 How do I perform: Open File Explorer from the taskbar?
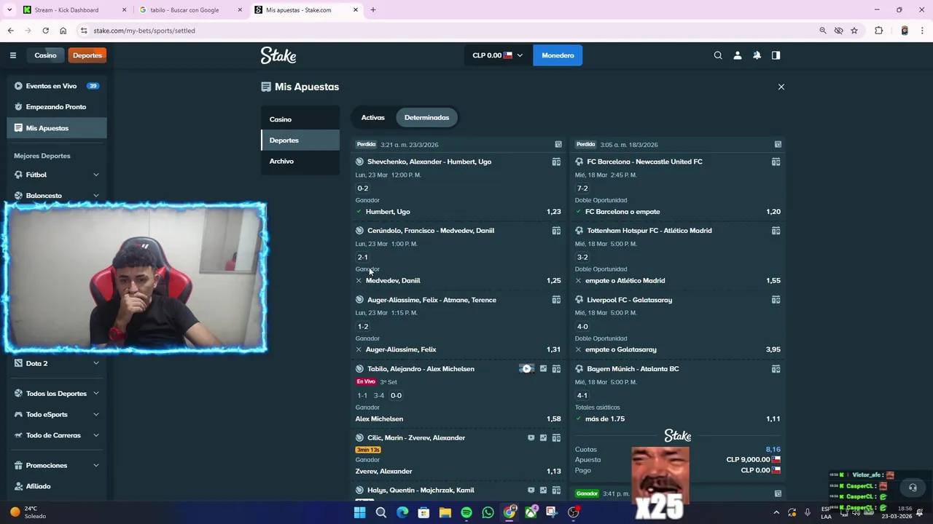[x=445, y=512]
